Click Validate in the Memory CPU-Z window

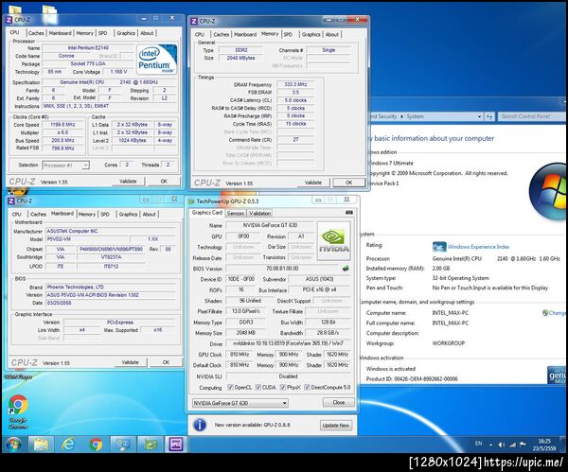[313, 183]
